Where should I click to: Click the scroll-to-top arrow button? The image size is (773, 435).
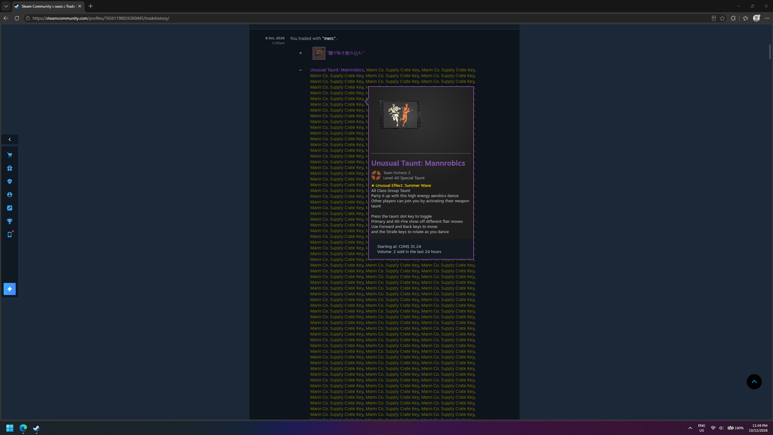pyautogui.click(x=754, y=382)
